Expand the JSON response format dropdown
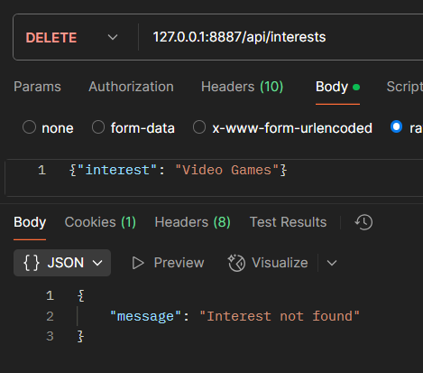The image size is (423, 373). pos(62,263)
